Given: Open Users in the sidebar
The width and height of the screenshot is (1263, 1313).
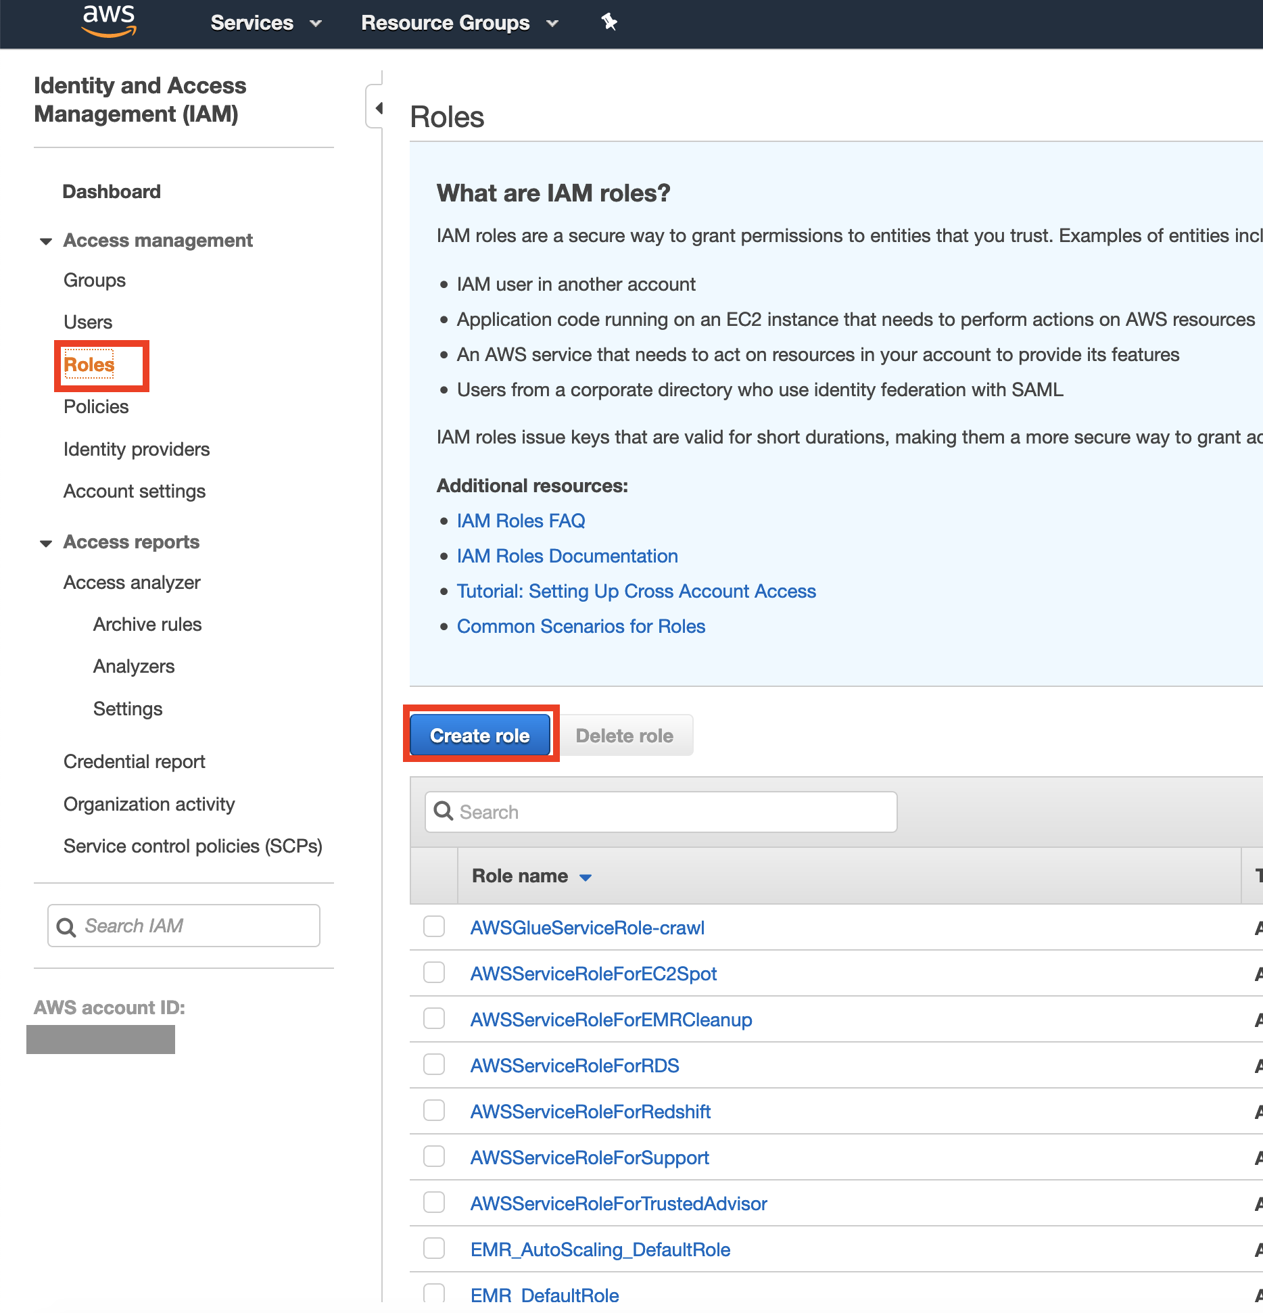Looking at the screenshot, I should [88, 323].
